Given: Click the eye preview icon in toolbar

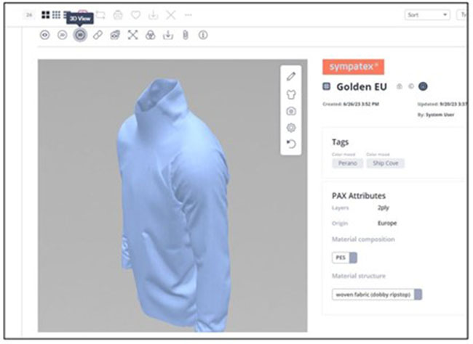Looking at the screenshot, I should point(44,35).
